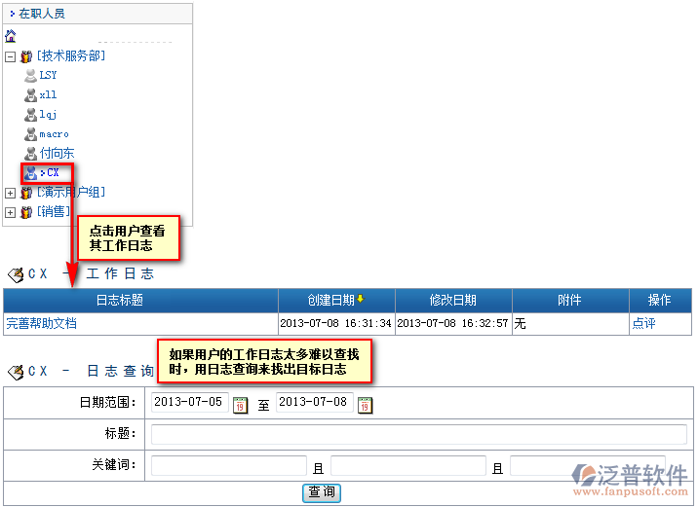This screenshot has height=507, width=698.
Task: Select user lqj in the tree
Action: tap(48, 114)
